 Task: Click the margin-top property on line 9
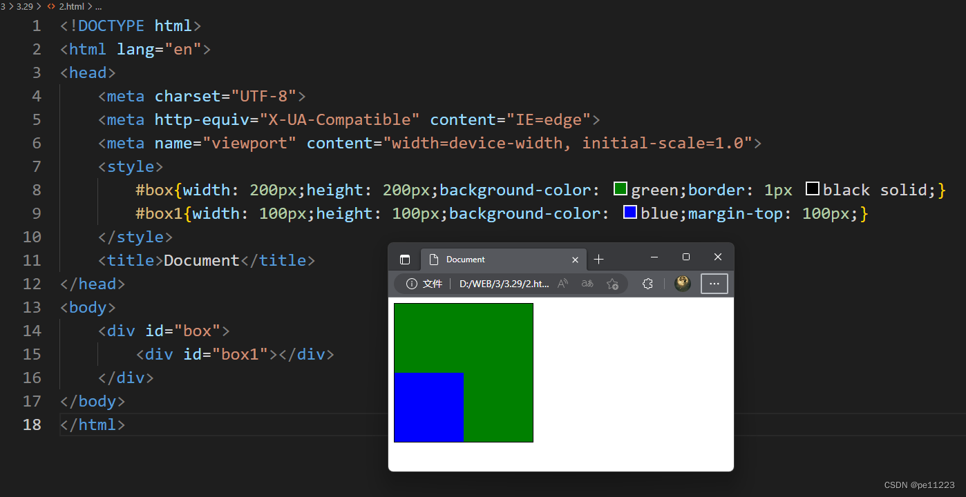(735, 213)
